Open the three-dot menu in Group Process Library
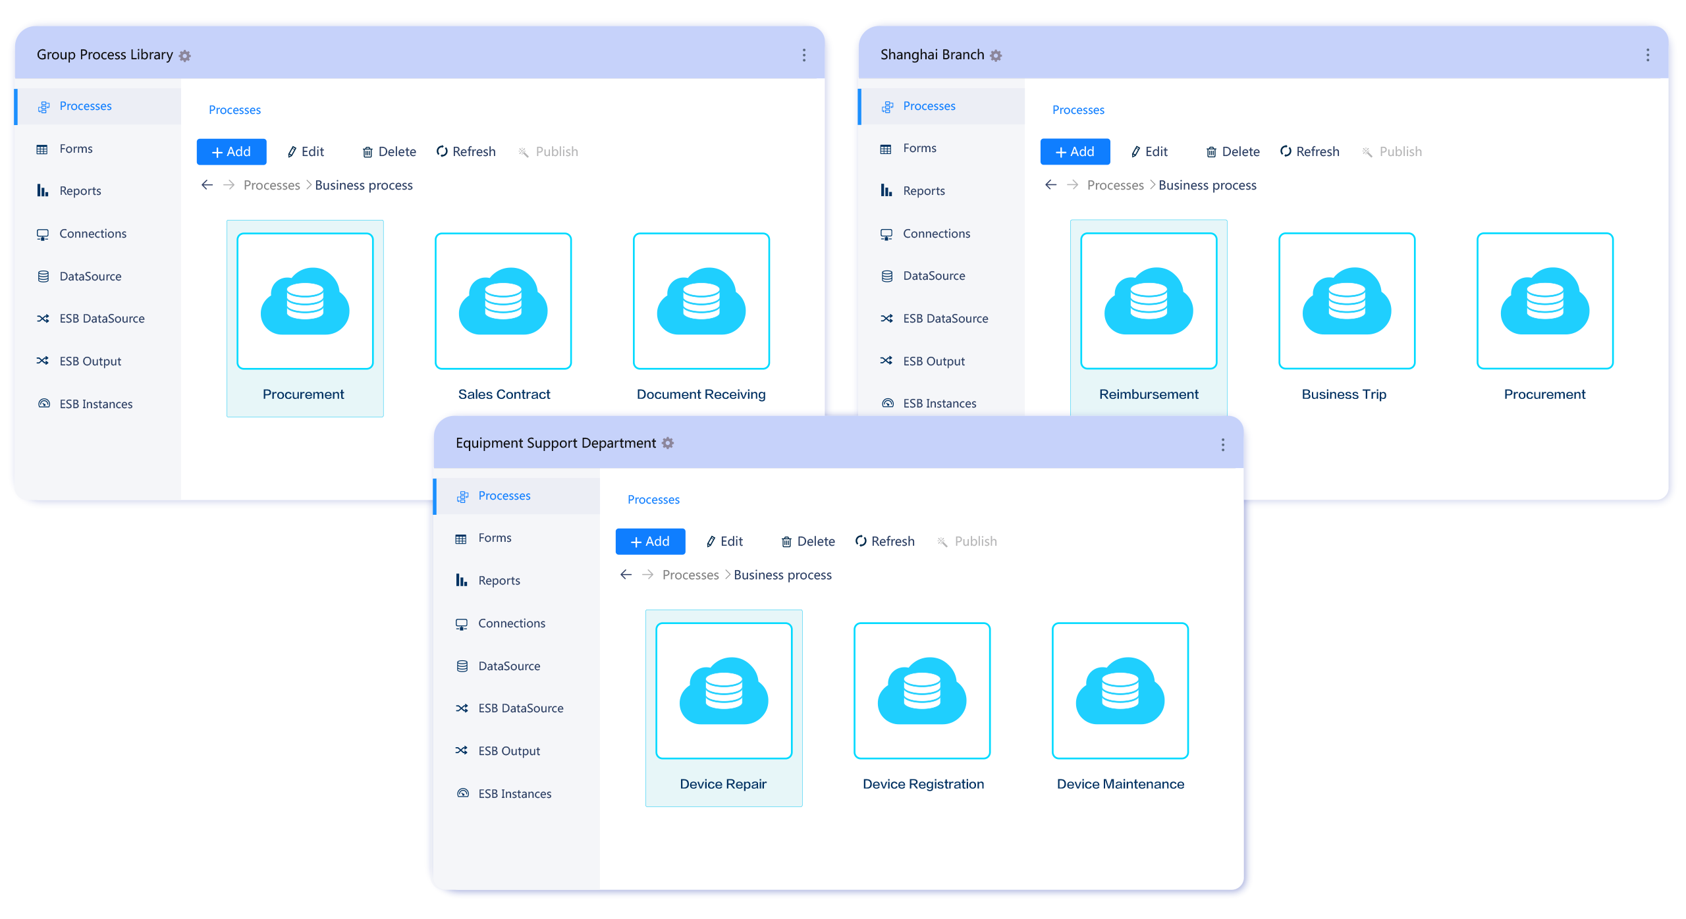Screen dimensions: 1686x919 click(803, 55)
